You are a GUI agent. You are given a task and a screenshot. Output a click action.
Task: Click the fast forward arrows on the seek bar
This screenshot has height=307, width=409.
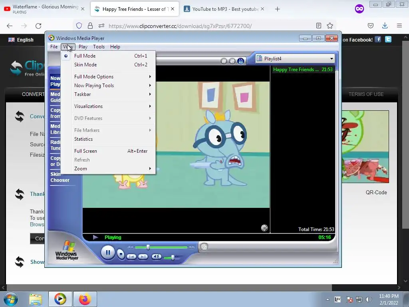(x=192, y=247)
